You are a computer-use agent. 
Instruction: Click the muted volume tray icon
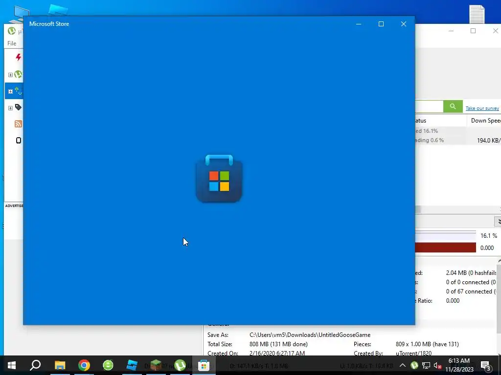pos(438,365)
